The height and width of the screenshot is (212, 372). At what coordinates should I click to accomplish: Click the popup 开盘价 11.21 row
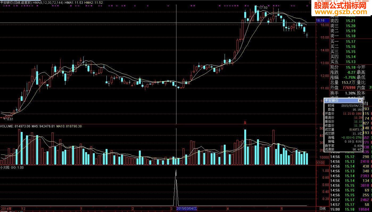tap(343, 114)
